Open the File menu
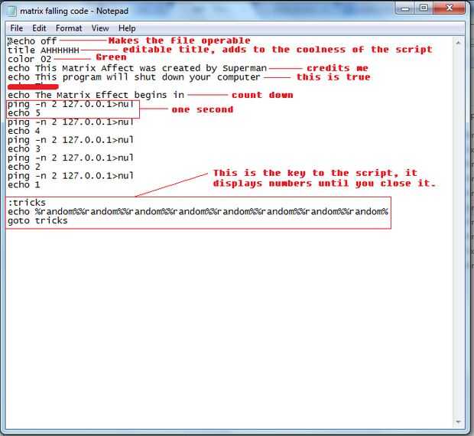Image resolution: width=474 pixels, height=436 pixels. (16, 28)
